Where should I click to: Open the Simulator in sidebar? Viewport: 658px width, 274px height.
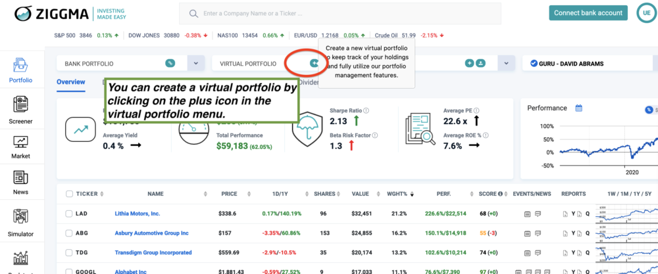[x=21, y=223]
